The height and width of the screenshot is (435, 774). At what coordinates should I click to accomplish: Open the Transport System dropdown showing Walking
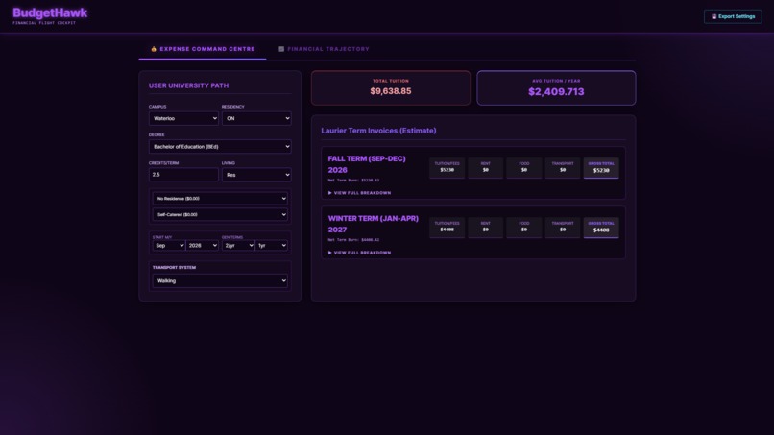pos(220,281)
